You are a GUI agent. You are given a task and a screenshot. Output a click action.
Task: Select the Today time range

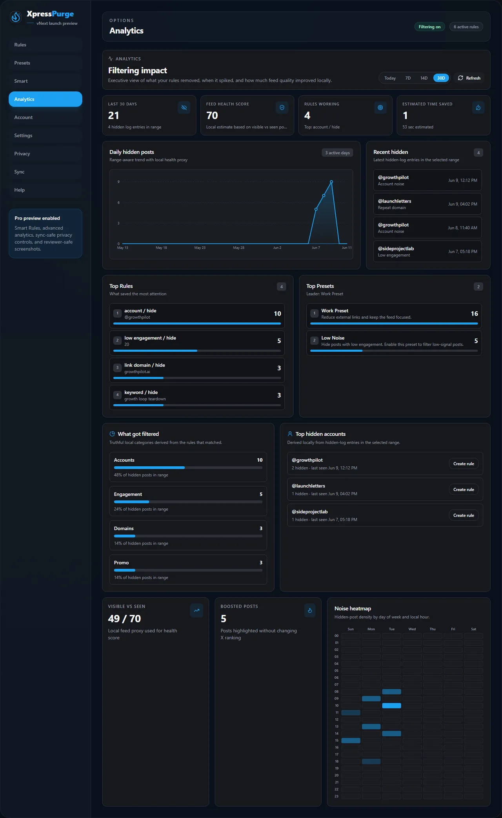point(390,78)
